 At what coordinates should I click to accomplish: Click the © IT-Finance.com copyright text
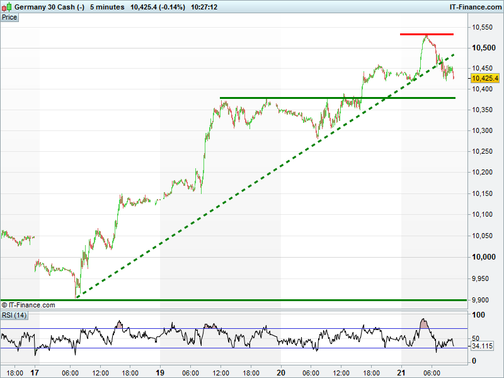(28, 305)
